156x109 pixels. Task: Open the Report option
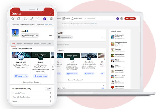32,101
